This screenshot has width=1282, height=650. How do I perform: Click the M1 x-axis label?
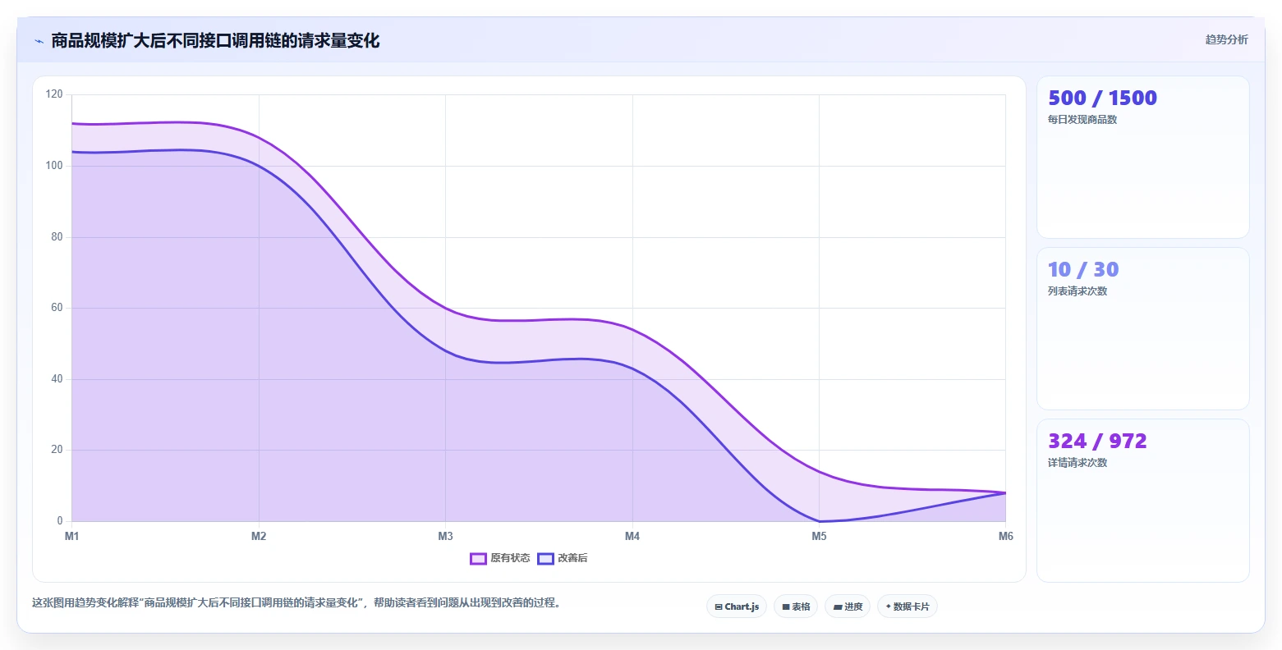point(72,537)
